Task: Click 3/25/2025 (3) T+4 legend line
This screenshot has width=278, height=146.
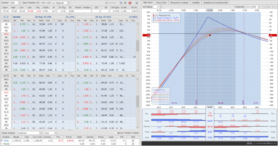Action: coord(161,92)
